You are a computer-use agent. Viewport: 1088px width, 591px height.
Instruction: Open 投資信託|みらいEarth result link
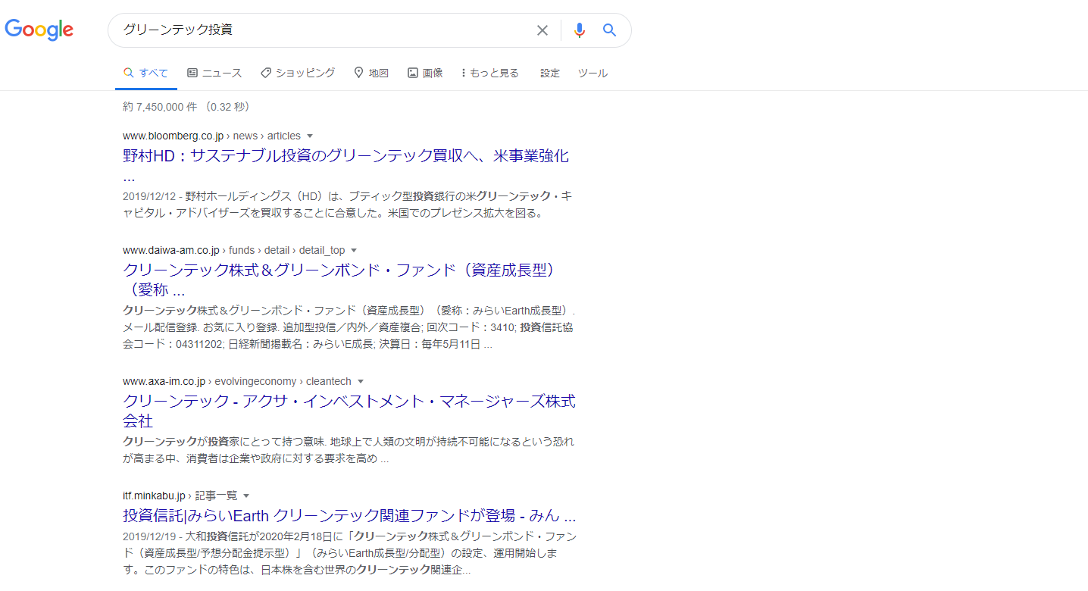(x=349, y=516)
